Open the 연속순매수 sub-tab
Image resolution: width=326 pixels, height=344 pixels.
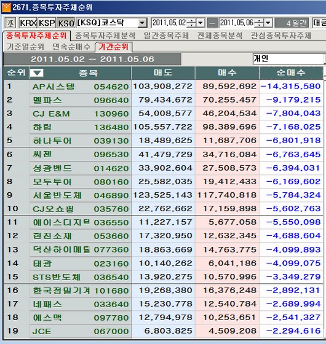pos(71,47)
